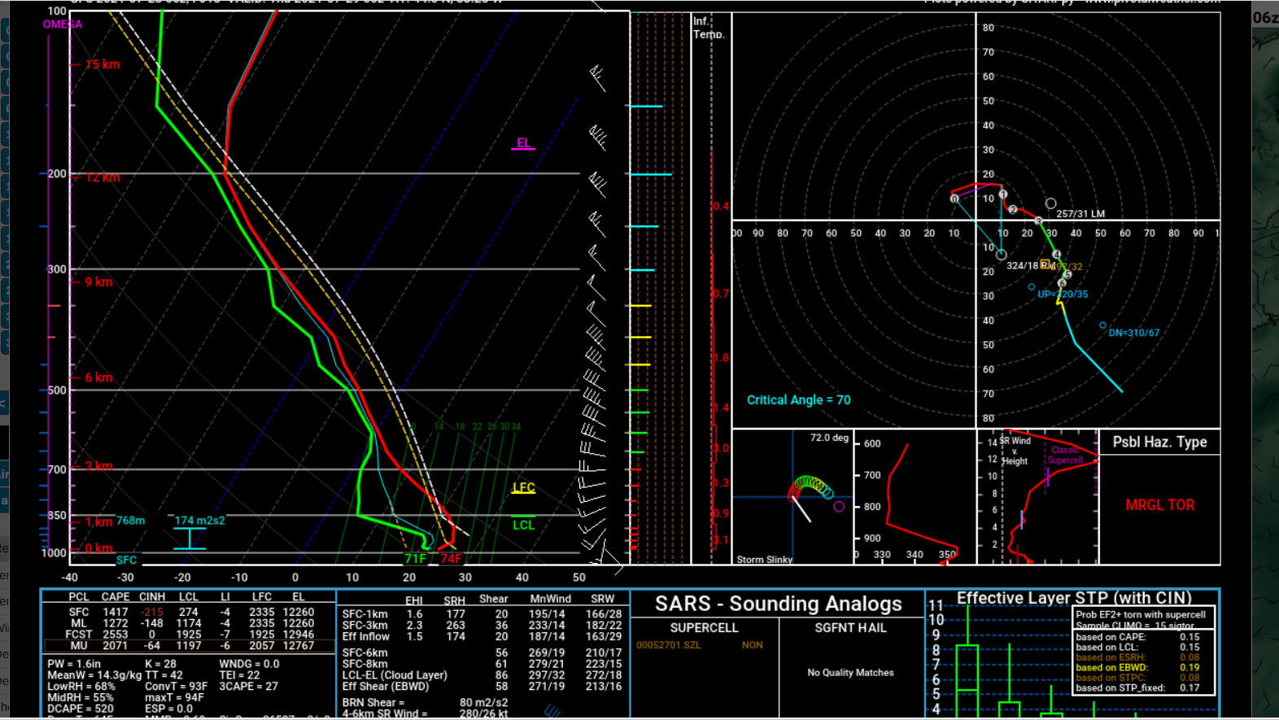The height and width of the screenshot is (720, 1279).
Task: Click the UP=320/35 Corfidi vector label
Action: point(1063,295)
